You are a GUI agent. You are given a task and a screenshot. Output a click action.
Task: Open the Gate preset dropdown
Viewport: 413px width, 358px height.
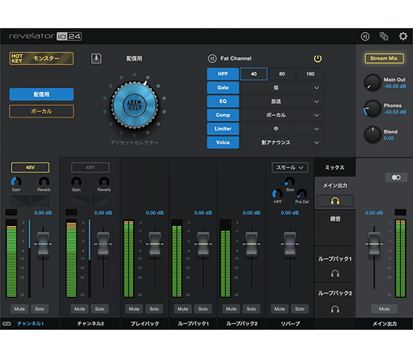282,87
